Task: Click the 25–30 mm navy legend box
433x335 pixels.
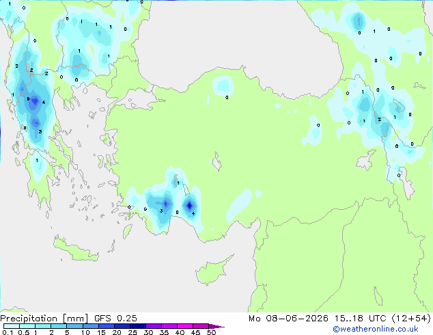Action: pyautogui.click(x=137, y=326)
